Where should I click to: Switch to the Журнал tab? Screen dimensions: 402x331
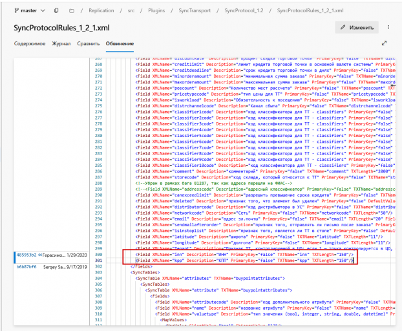click(x=61, y=43)
